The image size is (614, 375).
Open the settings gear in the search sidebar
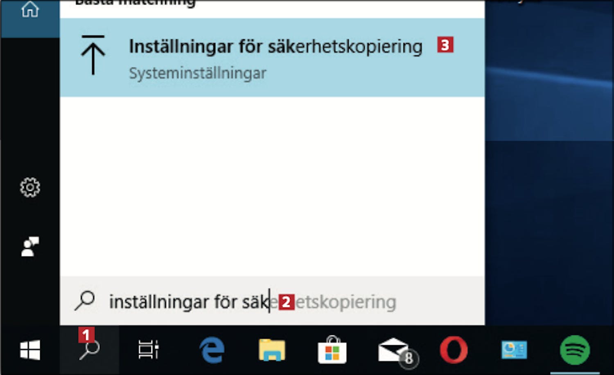coord(30,187)
